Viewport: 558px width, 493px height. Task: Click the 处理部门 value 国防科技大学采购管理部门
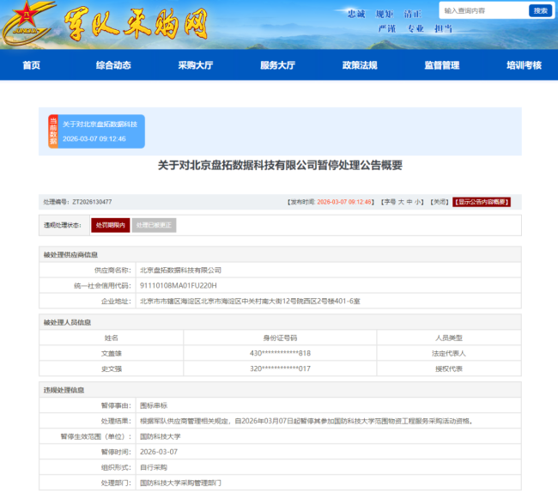(x=180, y=483)
